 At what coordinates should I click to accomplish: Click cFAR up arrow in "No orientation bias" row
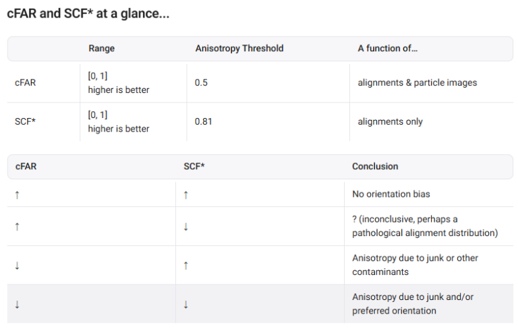click(x=17, y=194)
